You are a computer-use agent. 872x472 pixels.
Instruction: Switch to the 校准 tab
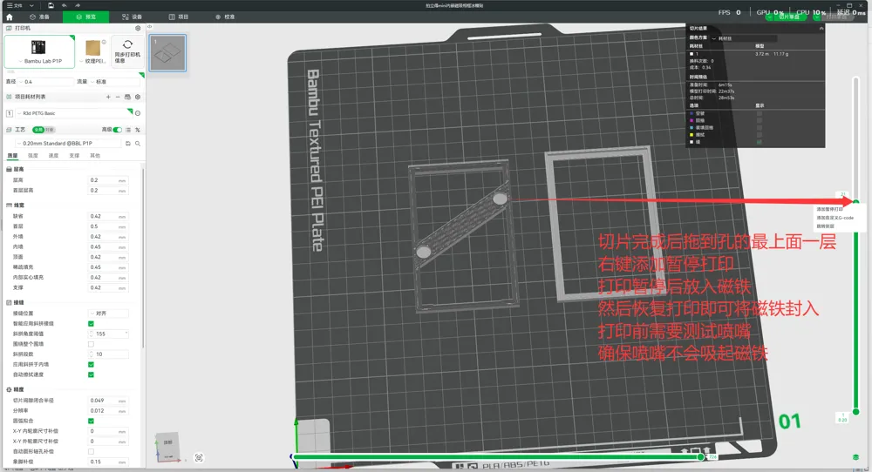coord(225,17)
